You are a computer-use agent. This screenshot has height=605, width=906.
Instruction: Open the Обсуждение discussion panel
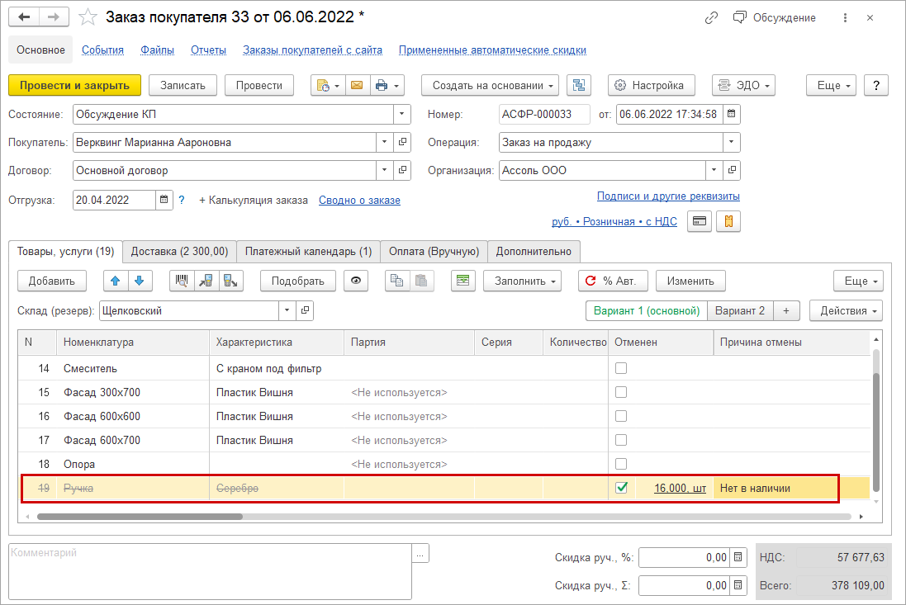click(774, 18)
